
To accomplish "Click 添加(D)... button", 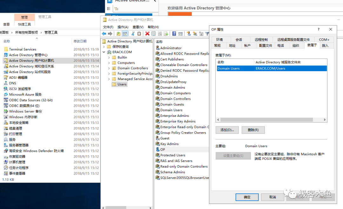I will pos(227,130).
